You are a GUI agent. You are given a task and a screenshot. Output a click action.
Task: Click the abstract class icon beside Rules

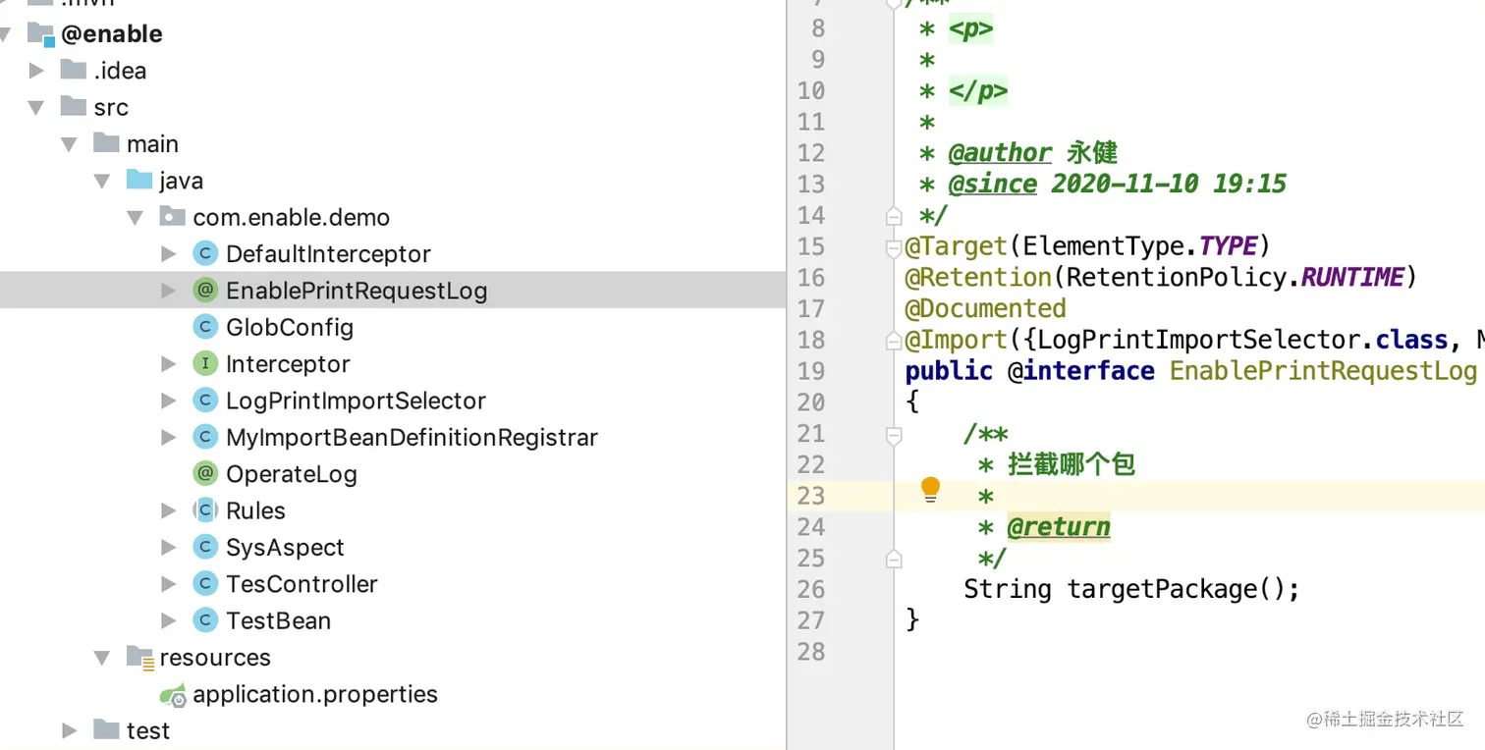pyautogui.click(x=204, y=510)
